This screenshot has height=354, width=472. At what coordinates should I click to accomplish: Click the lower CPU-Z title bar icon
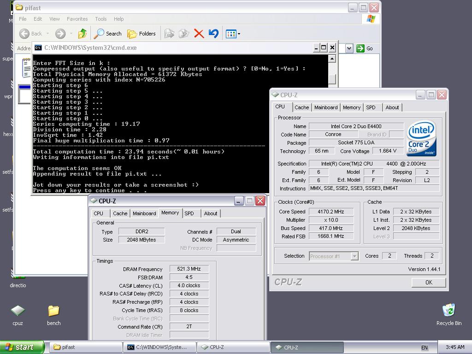coord(94,201)
